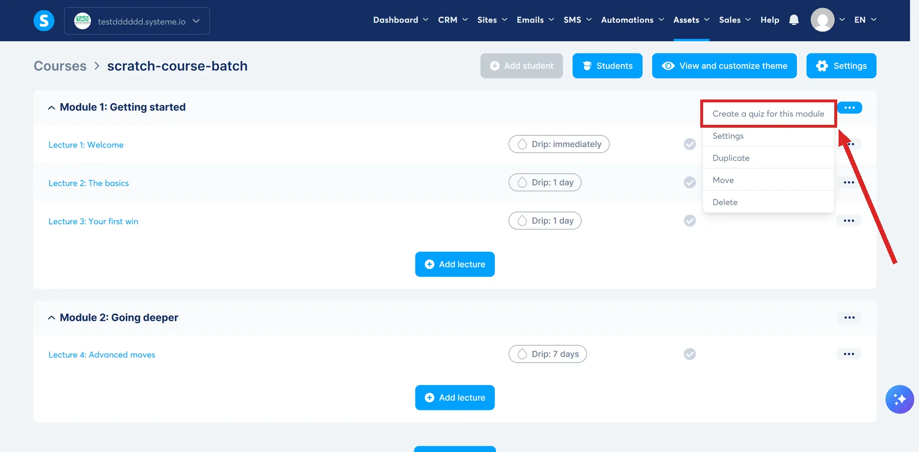Click the Students button

(607, 66)
